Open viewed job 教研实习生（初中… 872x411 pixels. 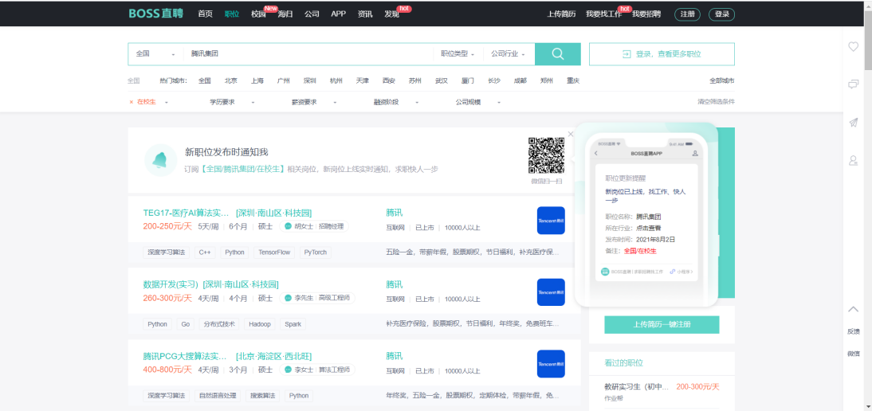click(x=637, y=387)
